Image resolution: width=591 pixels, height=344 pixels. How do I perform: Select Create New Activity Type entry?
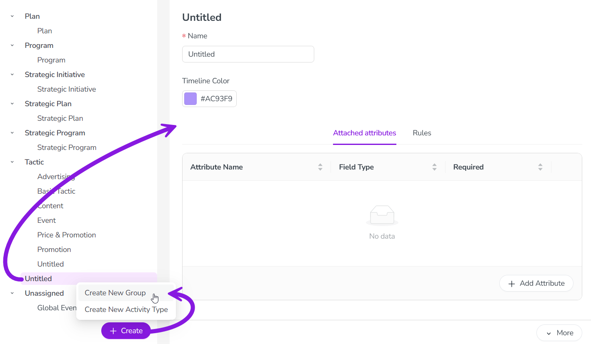tap(126, 309)
